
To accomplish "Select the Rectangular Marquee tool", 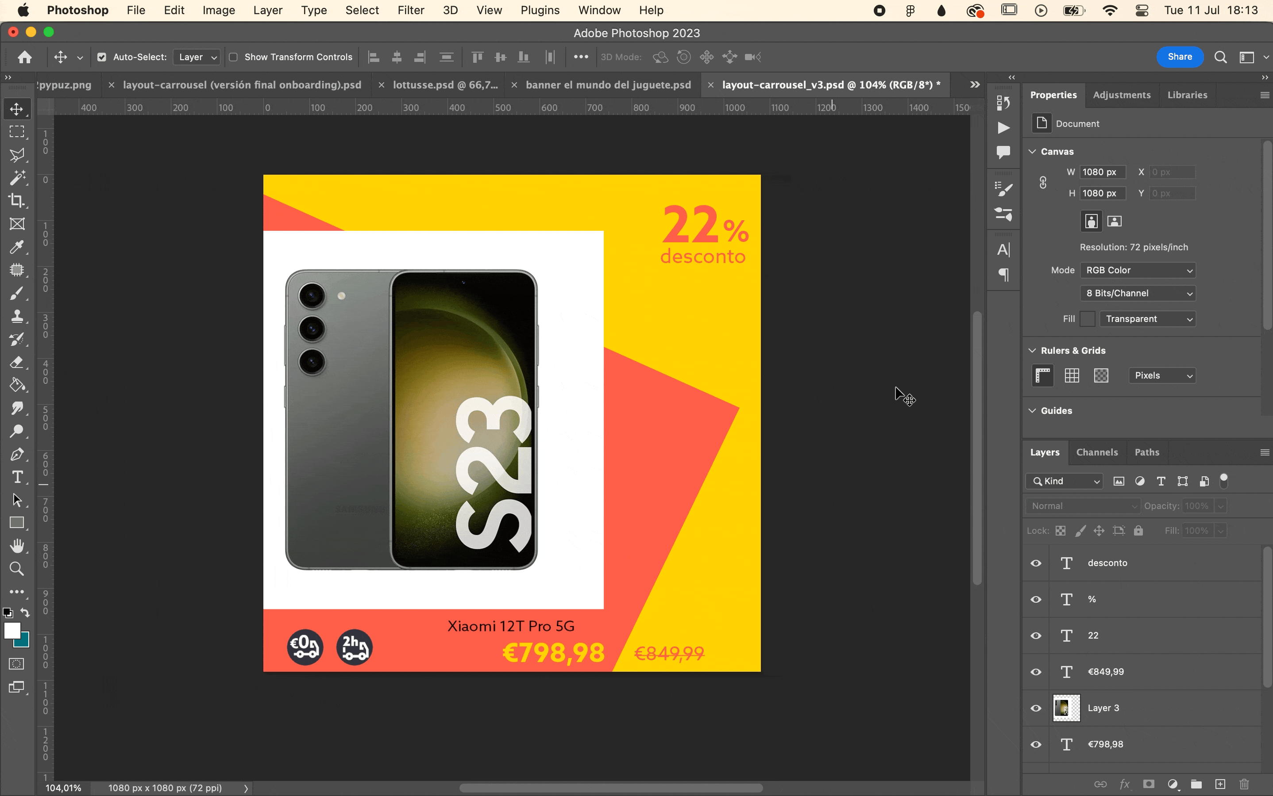I will [17, 132].
